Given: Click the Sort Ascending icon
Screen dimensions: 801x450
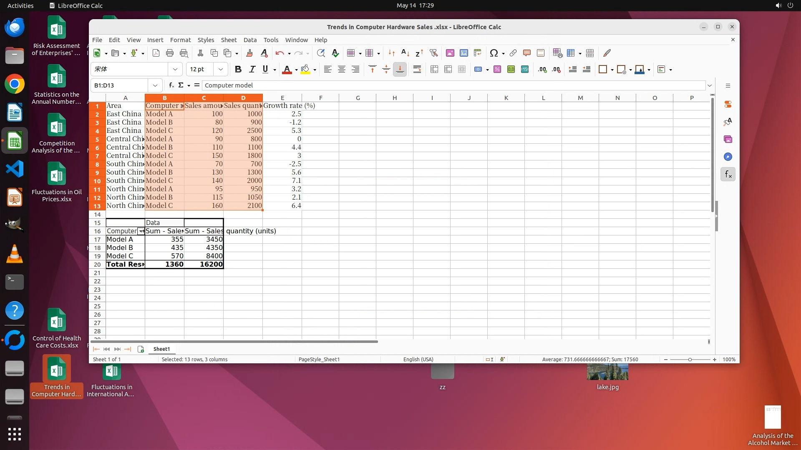Looking at the screenshot, I should click(x=405, y=53).
